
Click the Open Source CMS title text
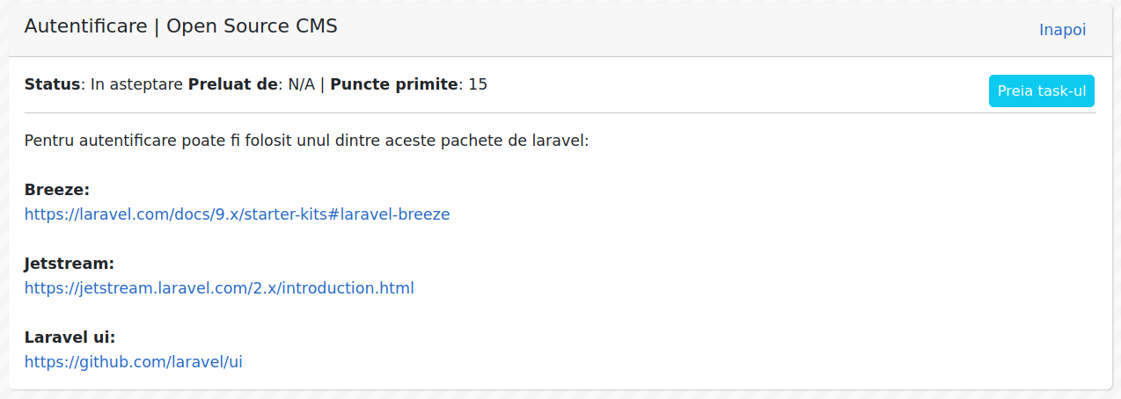[252, 26]
